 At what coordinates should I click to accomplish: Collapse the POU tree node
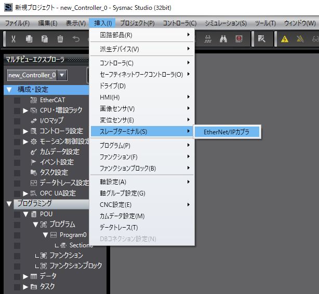click(25, 214)
